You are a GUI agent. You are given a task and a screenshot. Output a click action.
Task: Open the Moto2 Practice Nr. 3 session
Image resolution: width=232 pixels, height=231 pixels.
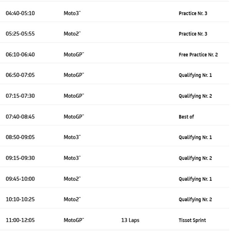tap(193, 34)
